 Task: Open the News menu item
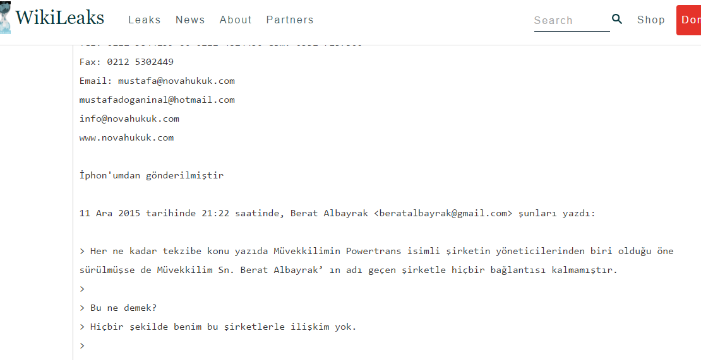pos(190,20)
